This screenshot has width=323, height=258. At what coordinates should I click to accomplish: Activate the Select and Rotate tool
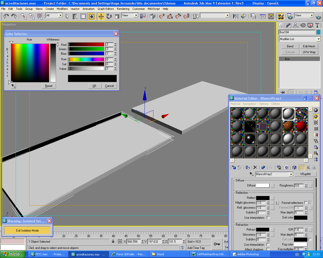109,16
